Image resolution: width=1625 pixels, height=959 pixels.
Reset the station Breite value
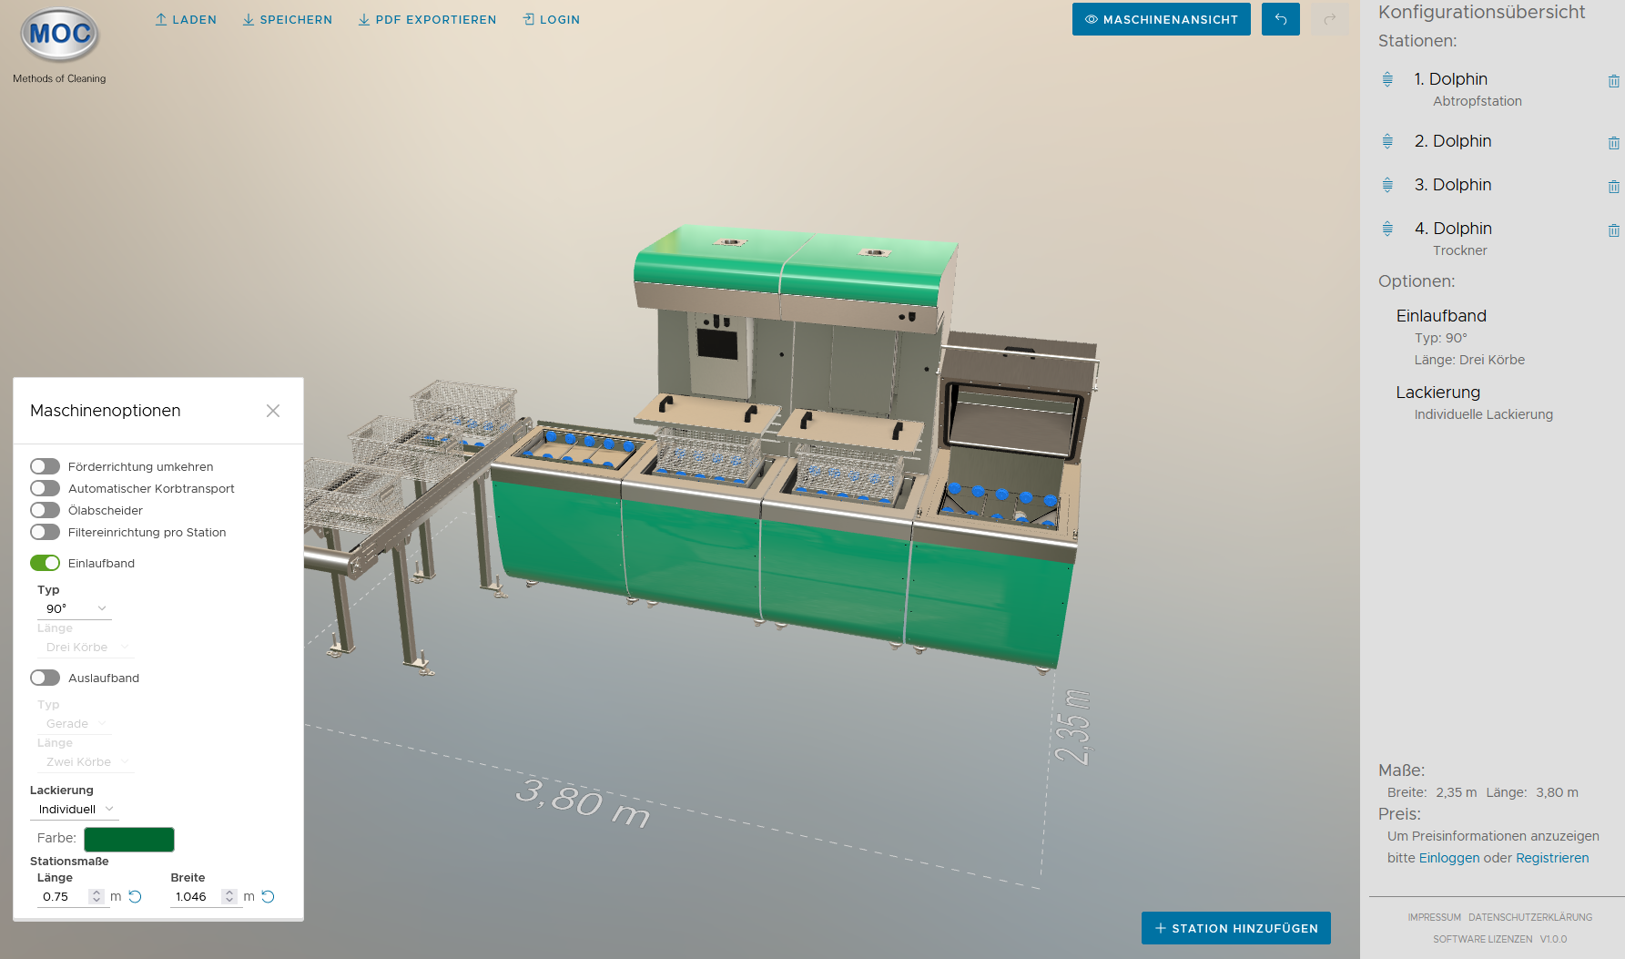(x=269, y=897)
